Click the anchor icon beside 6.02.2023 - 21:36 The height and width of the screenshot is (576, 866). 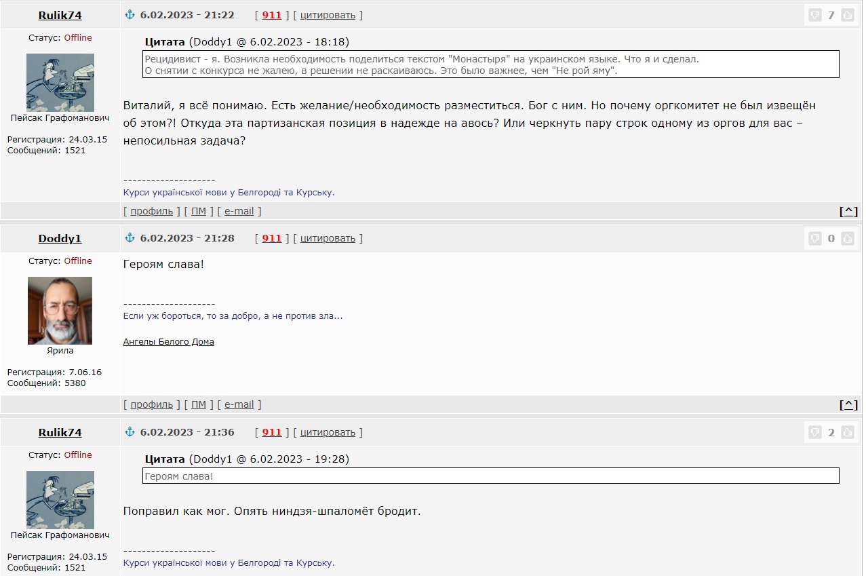coord(130,431)
